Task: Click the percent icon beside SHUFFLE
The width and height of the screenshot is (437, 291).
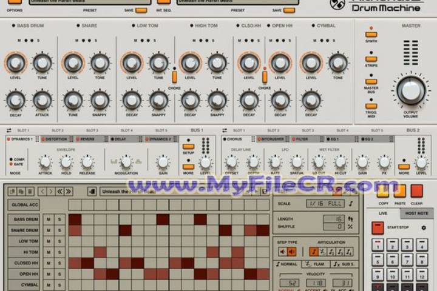Action: [350, 227]
